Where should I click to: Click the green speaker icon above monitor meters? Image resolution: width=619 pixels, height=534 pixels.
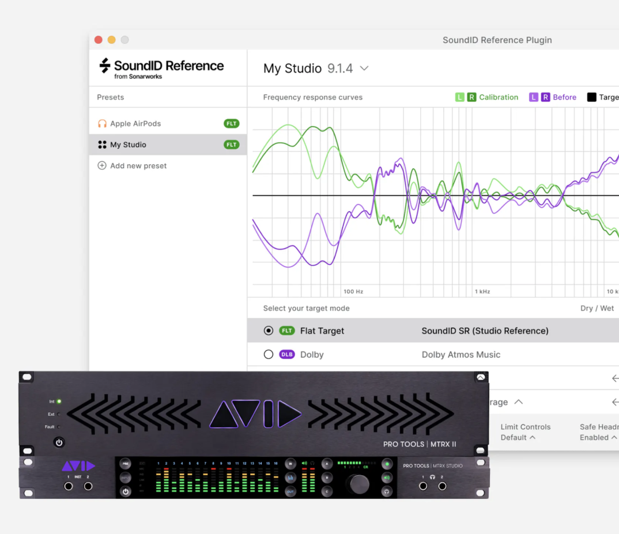coord(304,463)
